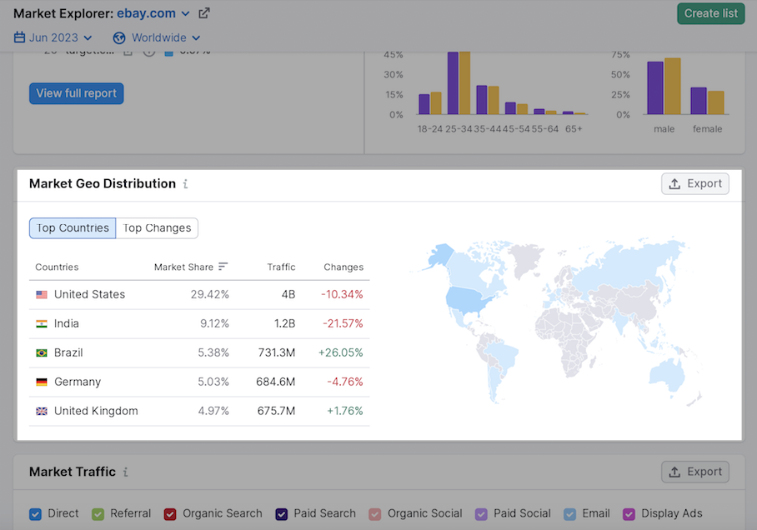Click the View full report button
Screen dimensions: 757x530
[x=76, y=93]
